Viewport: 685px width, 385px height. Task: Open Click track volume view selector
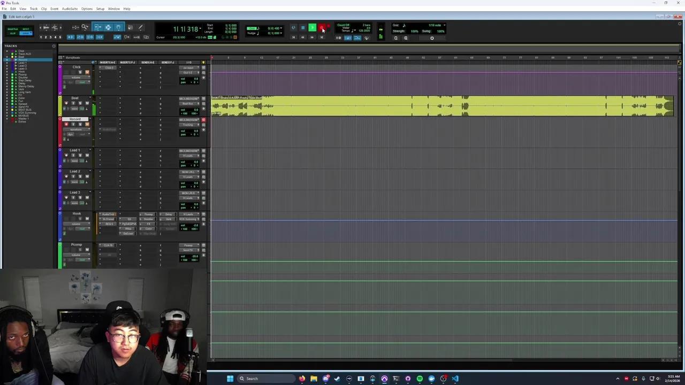(77, 78)
